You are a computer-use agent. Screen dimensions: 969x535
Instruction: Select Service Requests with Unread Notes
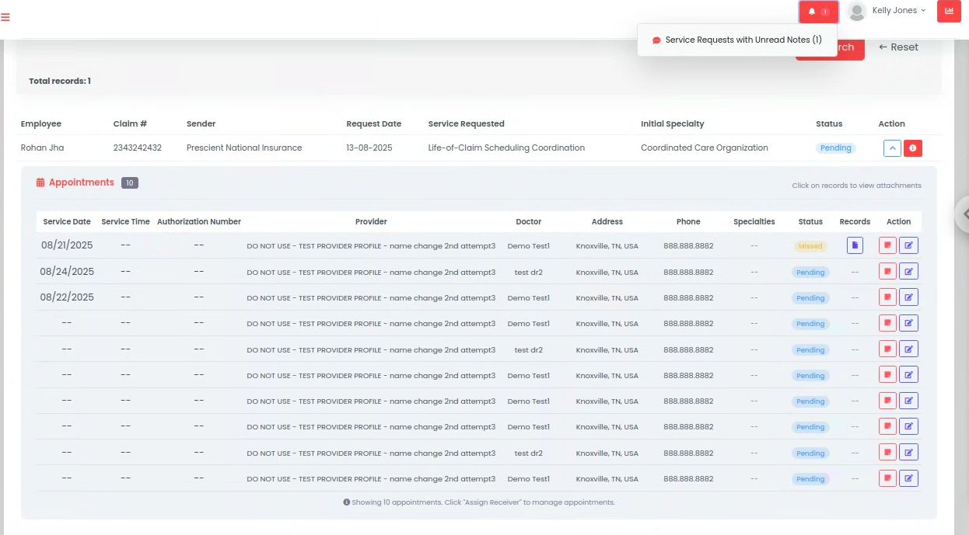point(736,40)
